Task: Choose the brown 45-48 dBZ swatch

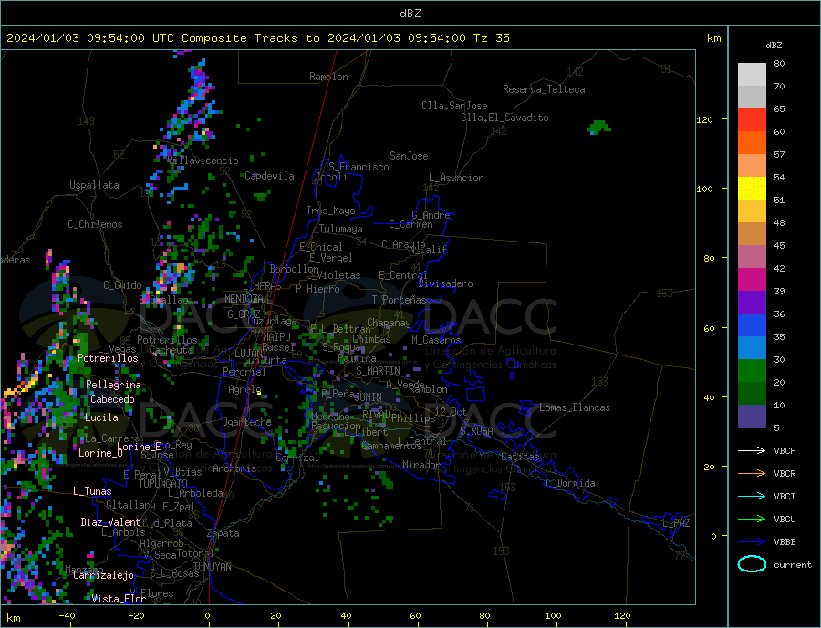Action: click(x=752, y=234)
